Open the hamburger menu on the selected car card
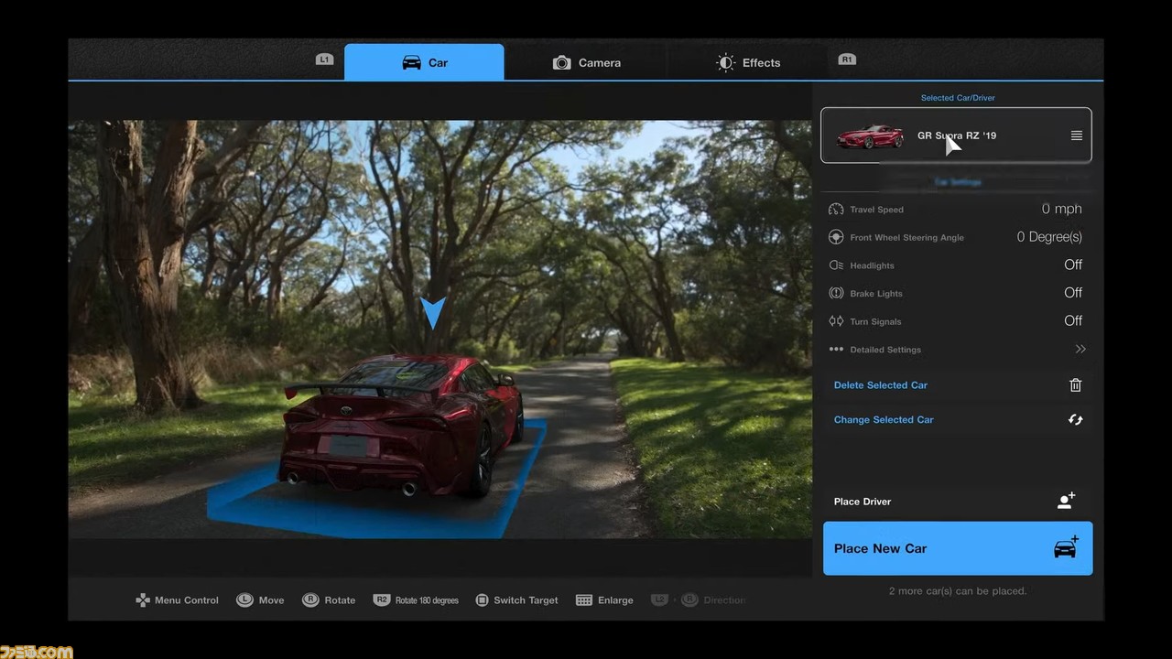1172x659 pixels. click(x=1077, y=135)
